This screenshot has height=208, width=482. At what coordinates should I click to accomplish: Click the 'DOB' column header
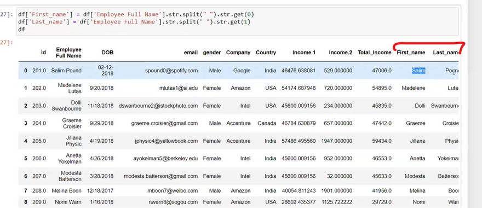tap(107, 53)
